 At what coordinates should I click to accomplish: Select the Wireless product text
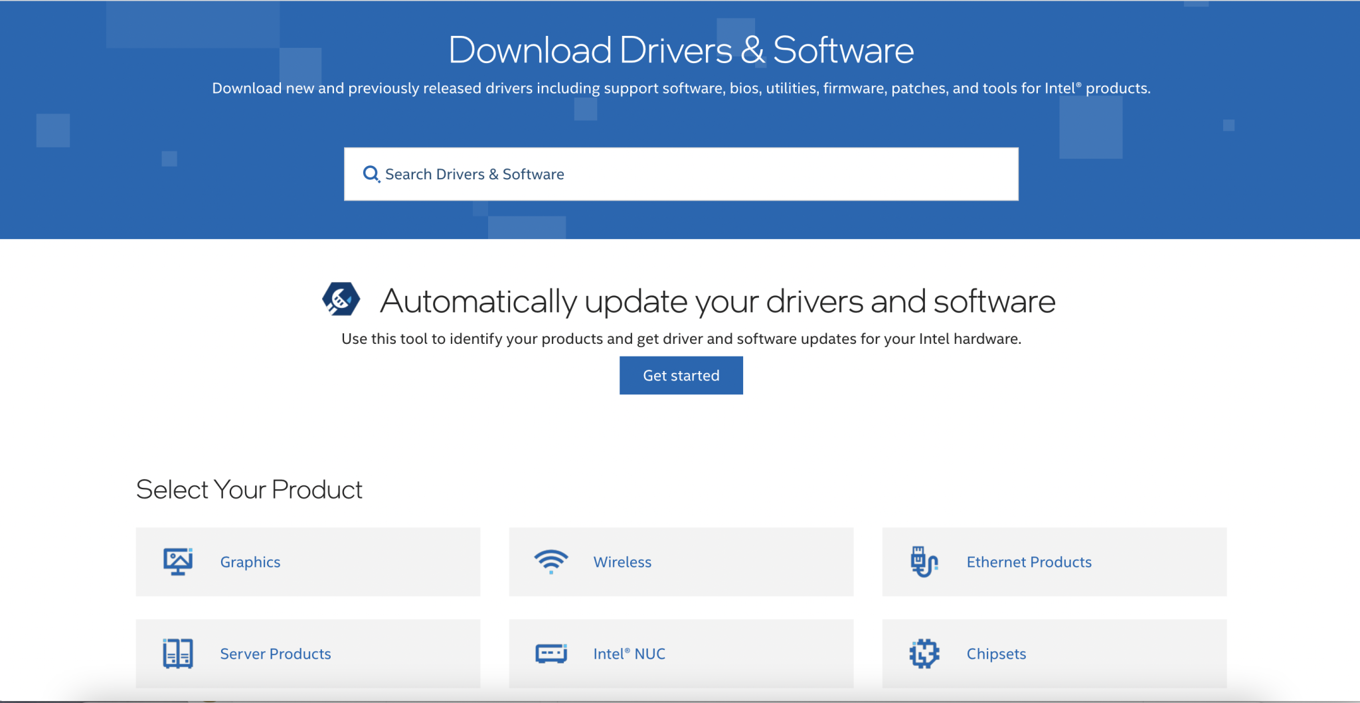[622, 562]
